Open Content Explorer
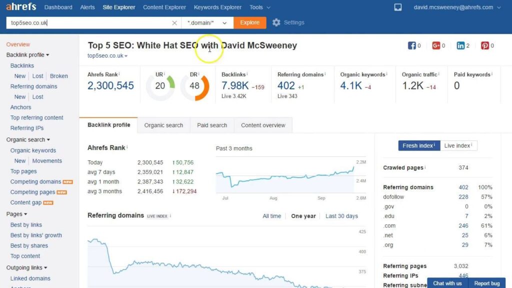512x288 pixels. click(164, 7)
